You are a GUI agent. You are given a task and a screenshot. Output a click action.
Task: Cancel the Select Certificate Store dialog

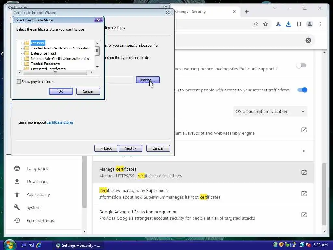coord(88,91)
